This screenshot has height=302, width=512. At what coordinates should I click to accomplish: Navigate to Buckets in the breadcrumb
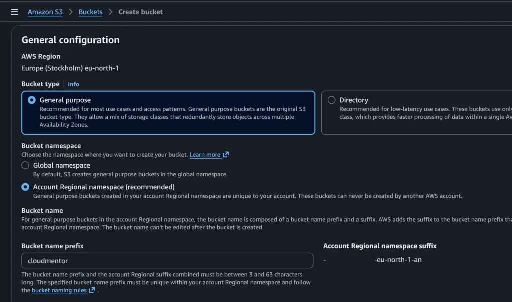tap(90, 12)
